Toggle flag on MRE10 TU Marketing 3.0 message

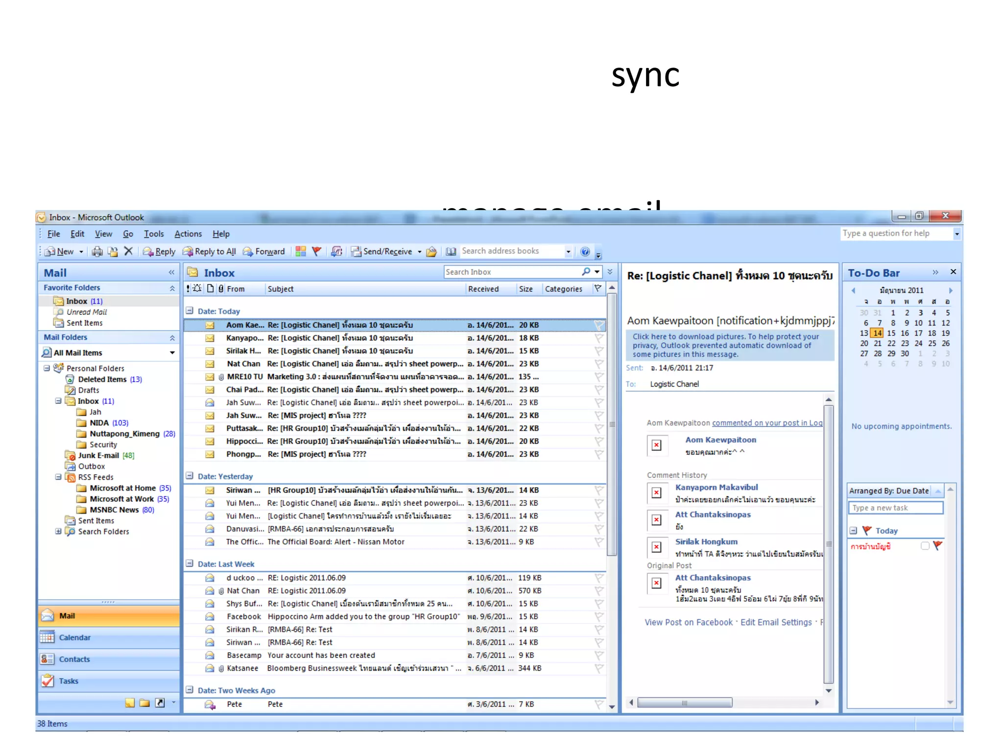599,376
